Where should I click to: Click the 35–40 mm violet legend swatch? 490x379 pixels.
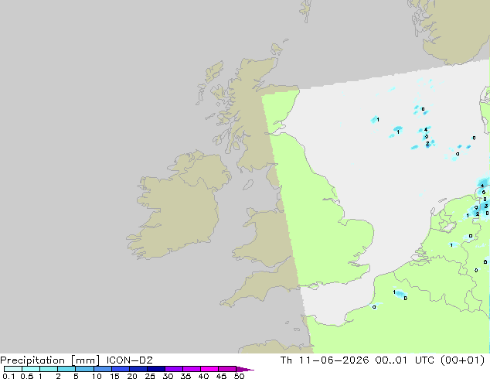(x=191, y=369)
